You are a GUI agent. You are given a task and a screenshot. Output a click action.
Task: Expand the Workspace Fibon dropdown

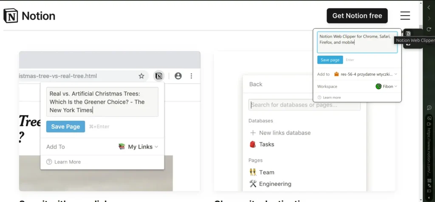(387, 87)
